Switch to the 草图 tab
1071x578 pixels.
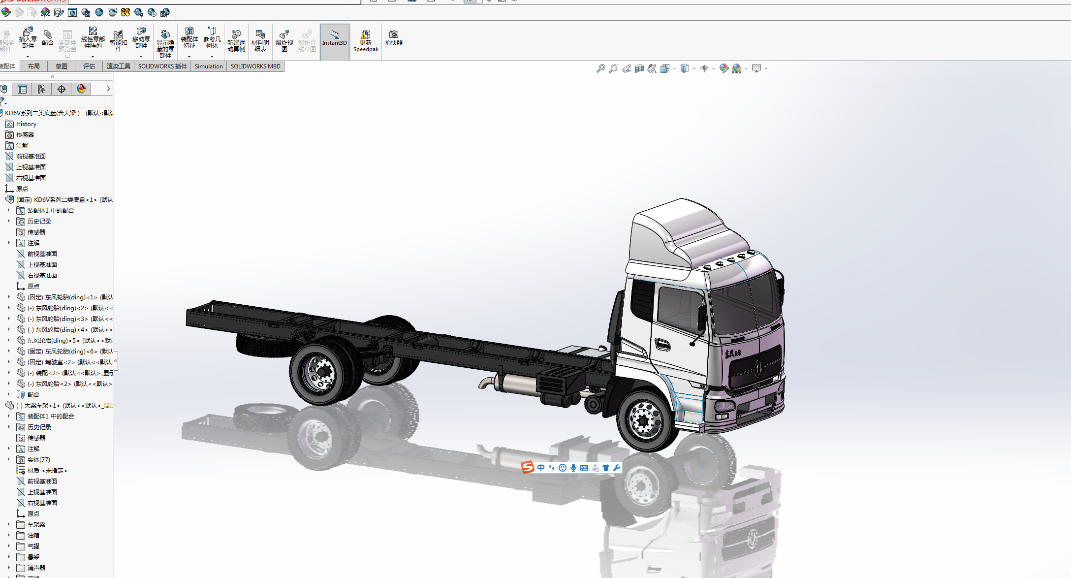(x=62, y=66)
